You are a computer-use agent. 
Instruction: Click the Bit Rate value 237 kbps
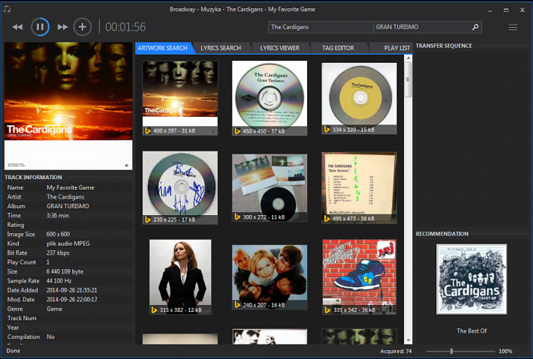(x=58, y=253)
